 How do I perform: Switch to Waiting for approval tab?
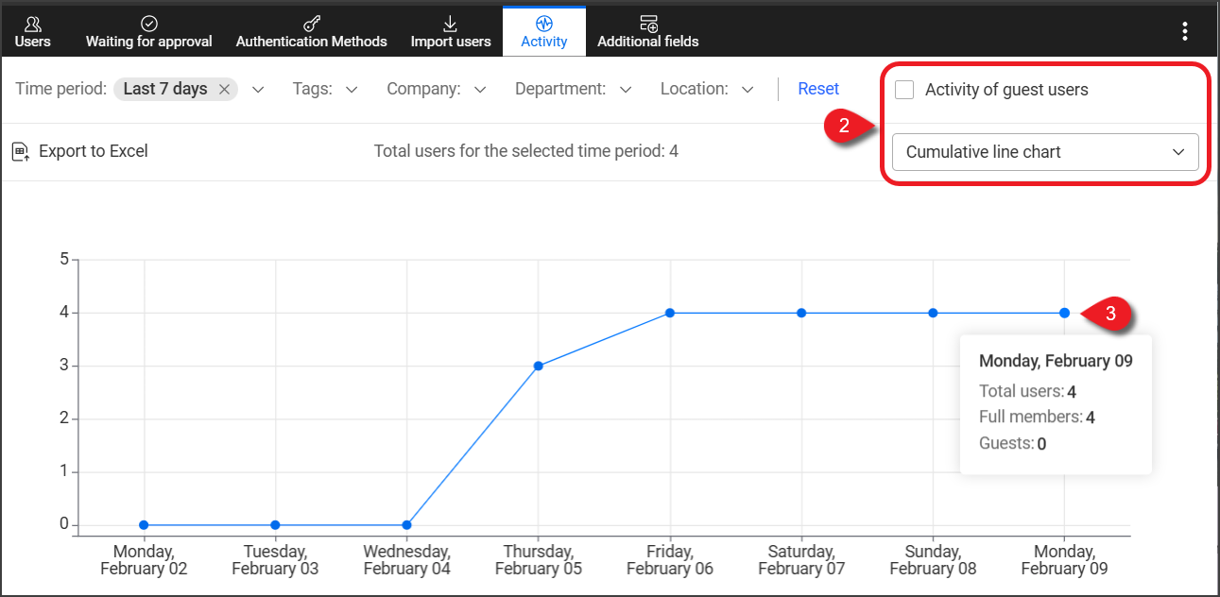point(148,31)
